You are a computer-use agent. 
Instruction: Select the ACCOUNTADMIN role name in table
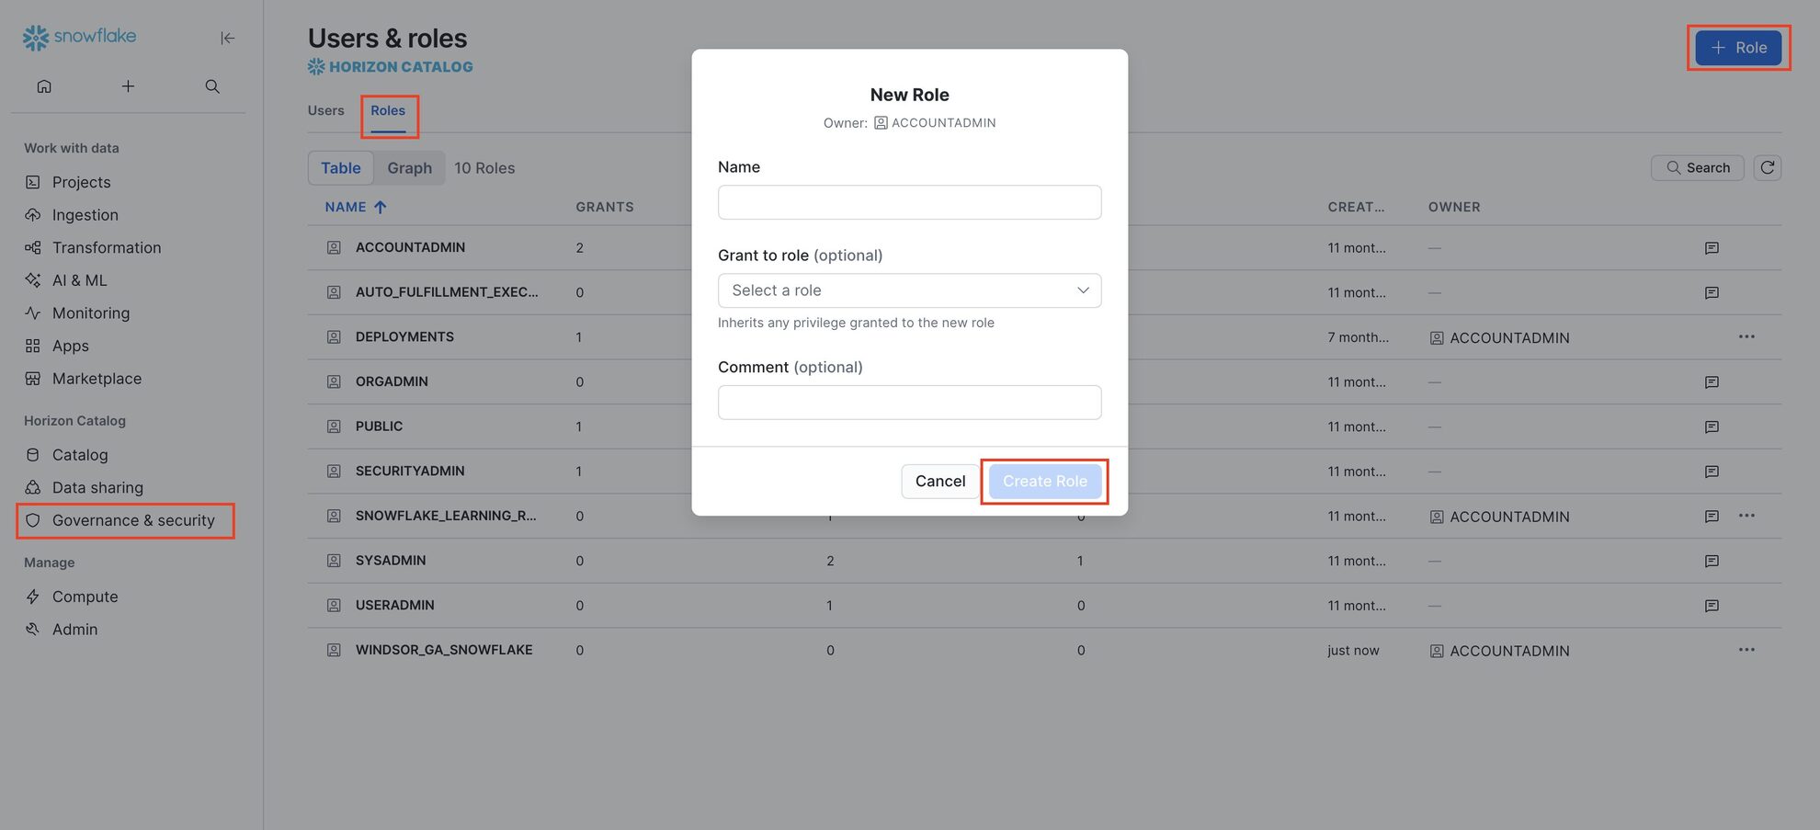410,247
